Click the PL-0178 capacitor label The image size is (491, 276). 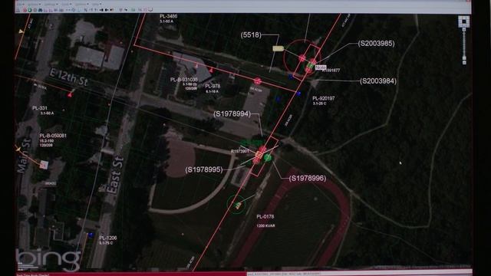tap(265, 216)
